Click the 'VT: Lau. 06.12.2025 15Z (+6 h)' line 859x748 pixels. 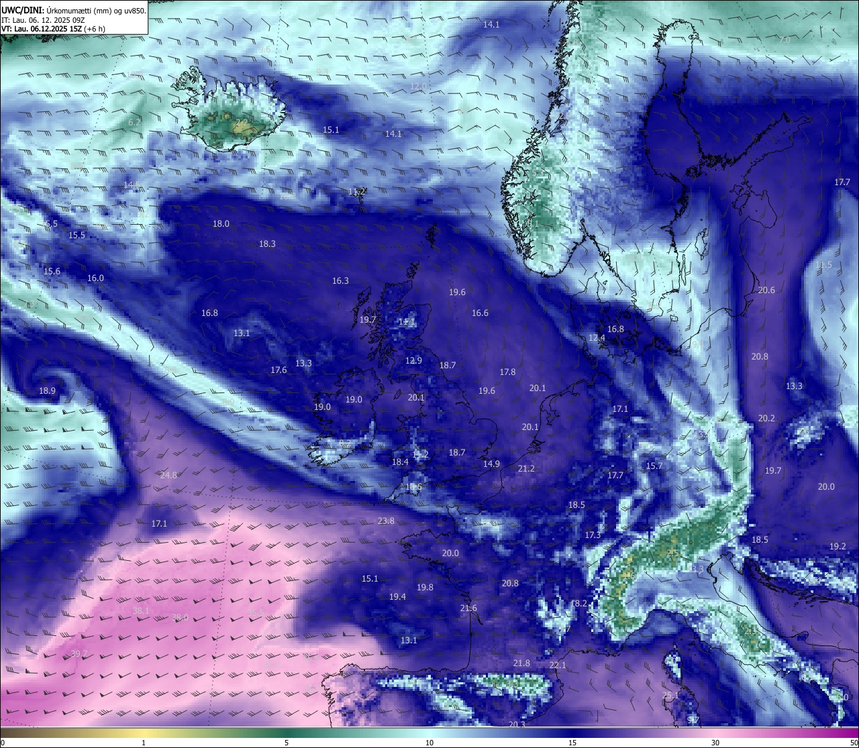coord(53,29)
